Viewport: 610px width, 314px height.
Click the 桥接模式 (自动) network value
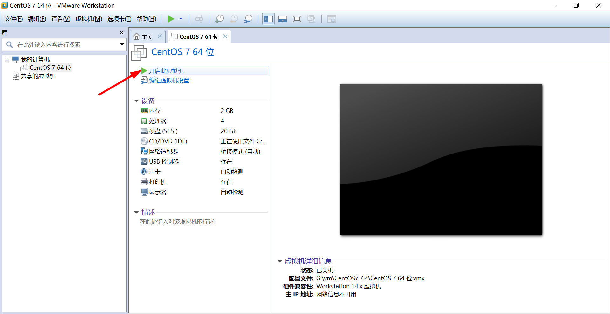pyautogui.click(x=240, y=152)
